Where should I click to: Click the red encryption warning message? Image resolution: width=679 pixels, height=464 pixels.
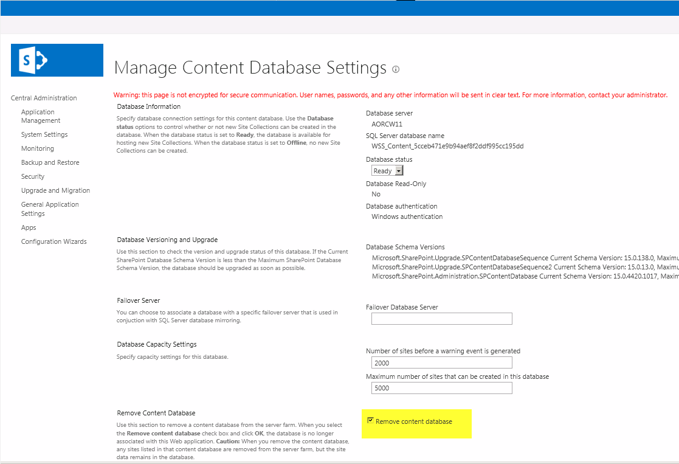[x=391, y=95]
